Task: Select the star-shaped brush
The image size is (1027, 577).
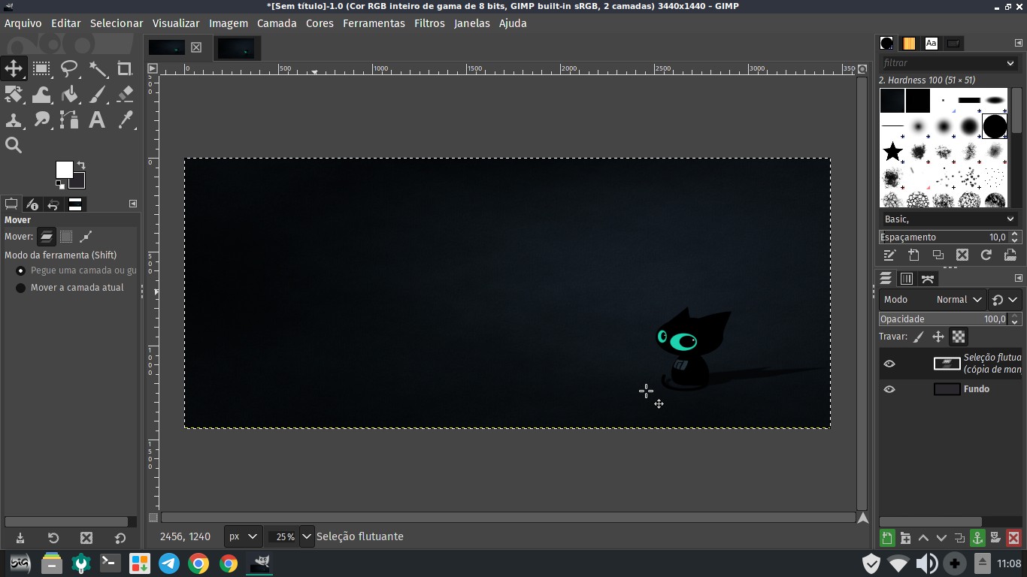Action: (x=892, y=152)
